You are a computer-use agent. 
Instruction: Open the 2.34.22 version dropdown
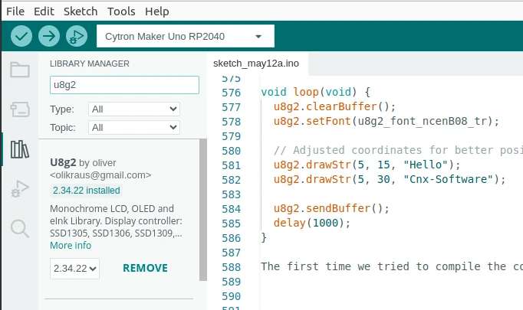coord(74,269)
